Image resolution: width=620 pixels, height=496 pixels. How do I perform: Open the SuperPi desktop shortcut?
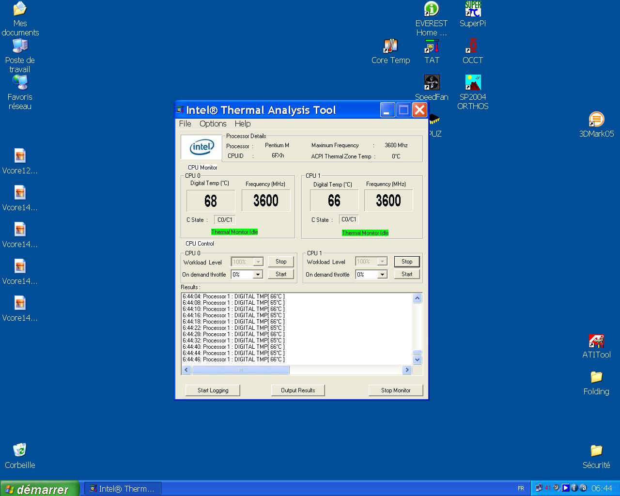tap(473, 10)
